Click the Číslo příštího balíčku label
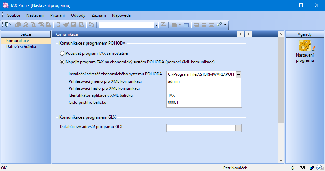This screenshot has width=325, height=171. click(87, 102)
